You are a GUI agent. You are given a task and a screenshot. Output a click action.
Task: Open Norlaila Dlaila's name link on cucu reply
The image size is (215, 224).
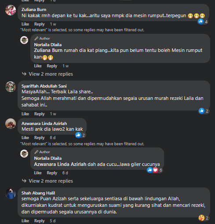click(48, 158)
